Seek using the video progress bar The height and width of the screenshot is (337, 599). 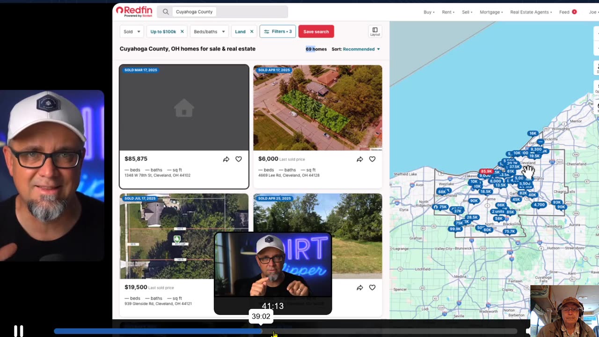click(x=285, y=331)
